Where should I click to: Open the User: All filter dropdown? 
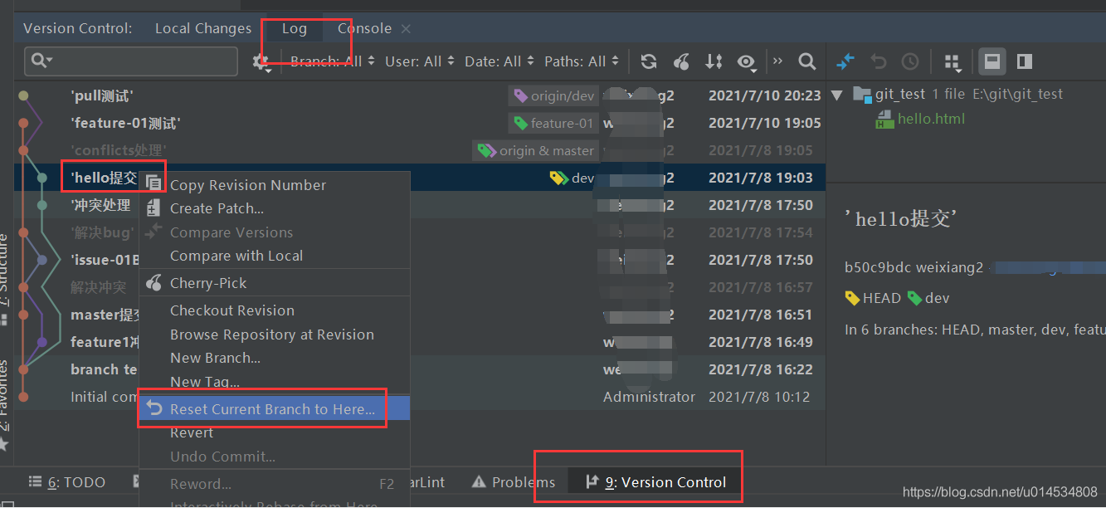point(420,61)
